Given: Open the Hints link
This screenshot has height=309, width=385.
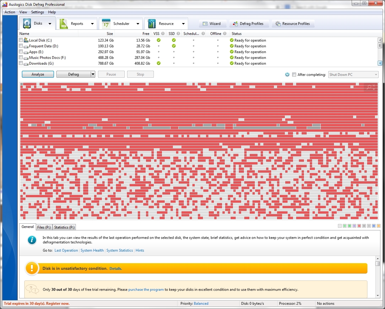Looking at the screenshot, I should (x=140, y=250).
